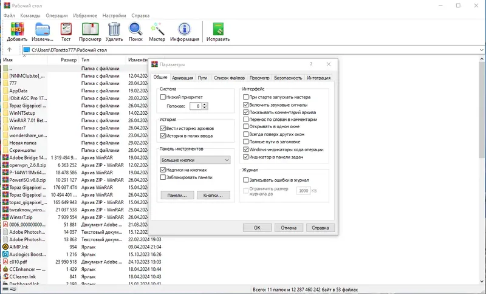This screenshot has height=294, width=486.
Task: Sort list by Имя column header
Action: (25, 60)
